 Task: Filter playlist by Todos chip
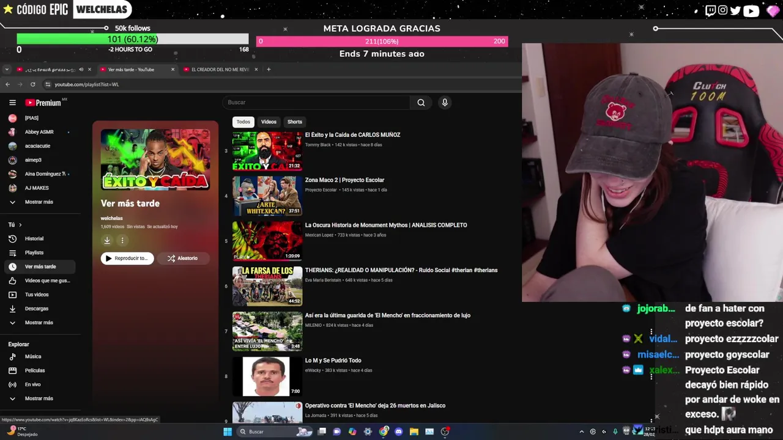pos(243,122)
